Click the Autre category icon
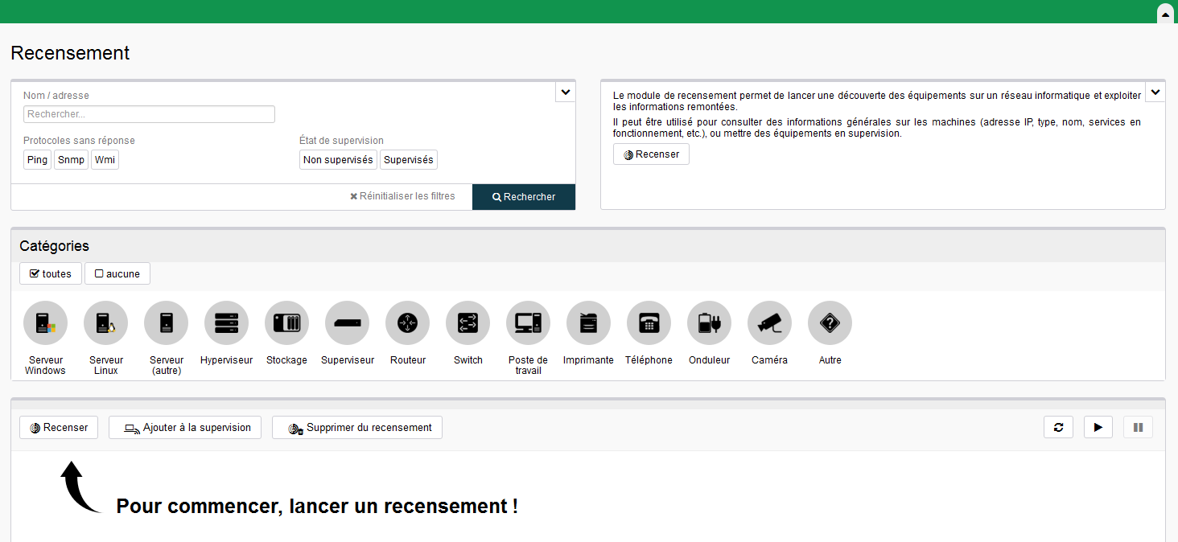The image size is (1178, 542). 830,323
